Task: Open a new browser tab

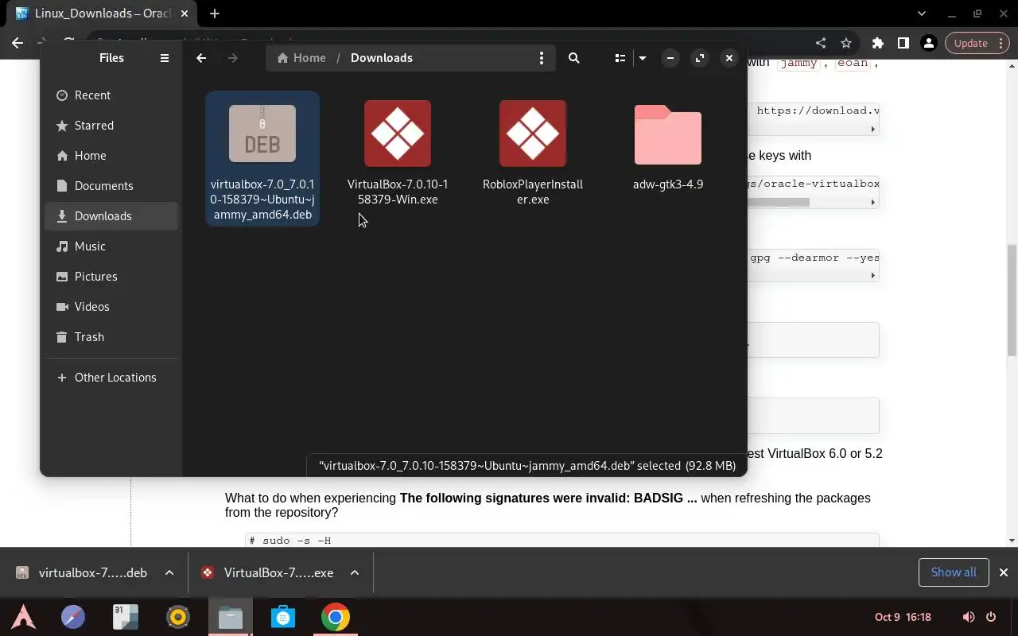Action: 215,14
